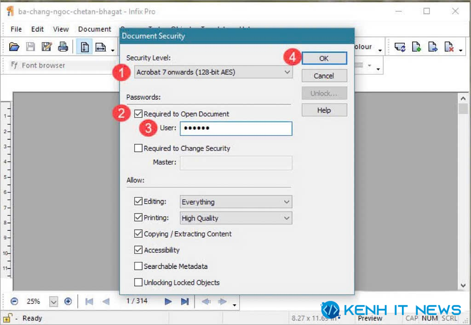
Task: Jump to the last page
Action: 185,301
